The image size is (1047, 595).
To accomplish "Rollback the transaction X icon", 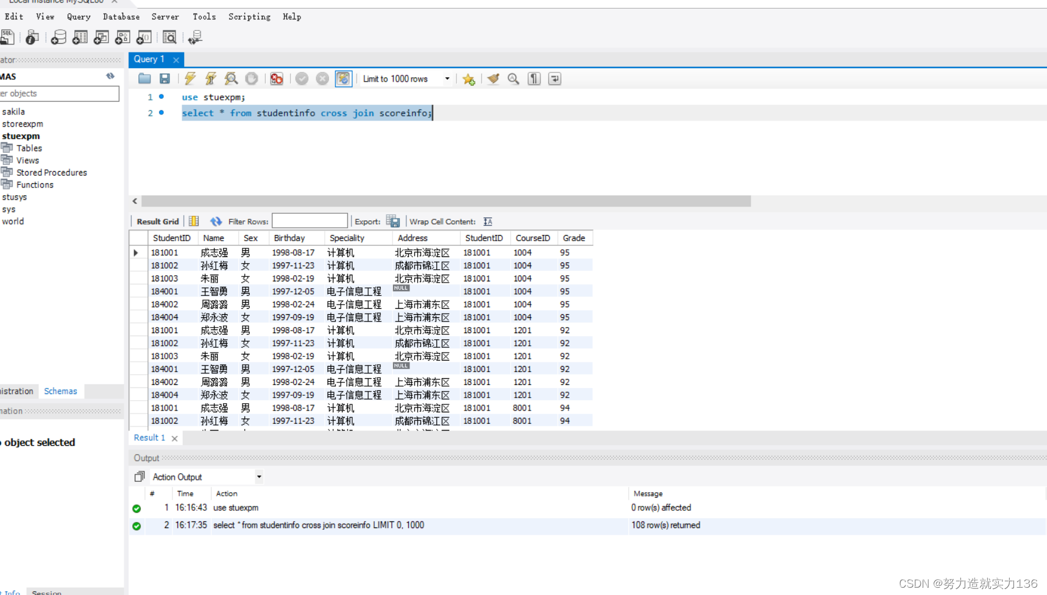I will pyautogui.click(x=322, y=79).
